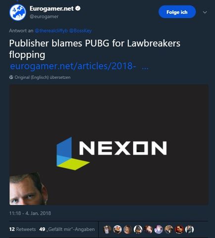
Task: Toggle the Folge ich follow button
Action: [x=177, y=12]
